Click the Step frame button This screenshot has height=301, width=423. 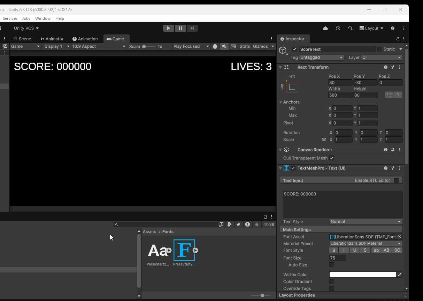[x=192, y=28]
